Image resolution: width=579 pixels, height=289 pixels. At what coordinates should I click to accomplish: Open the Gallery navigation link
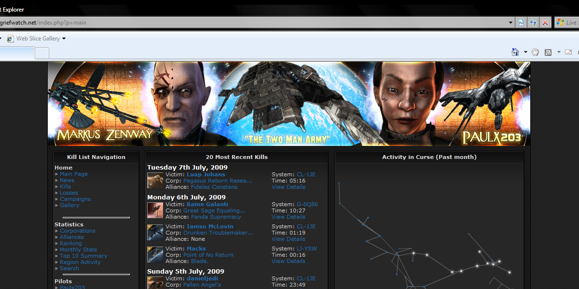tap(69, 205)
